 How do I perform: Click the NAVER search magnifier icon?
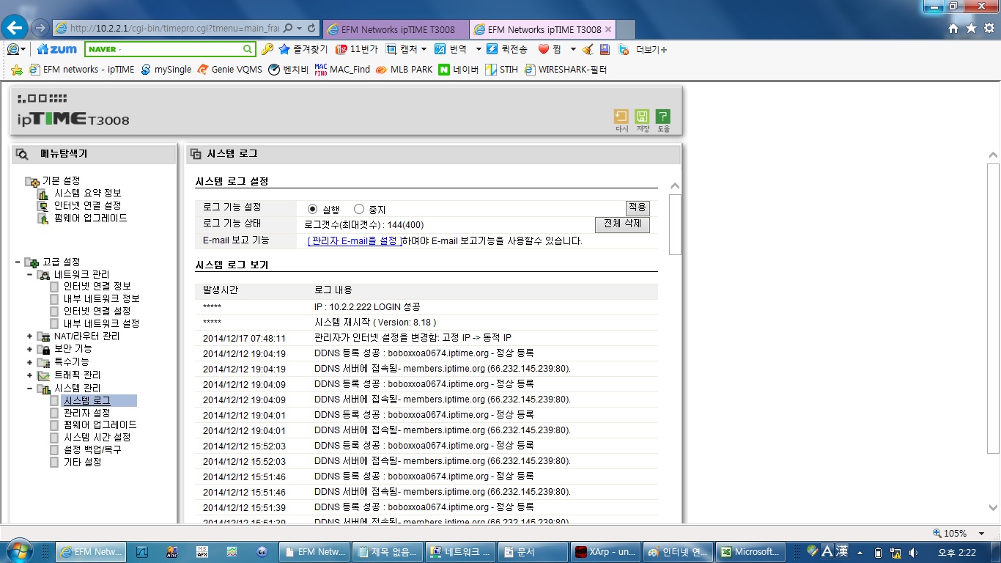tap(248, 49)
